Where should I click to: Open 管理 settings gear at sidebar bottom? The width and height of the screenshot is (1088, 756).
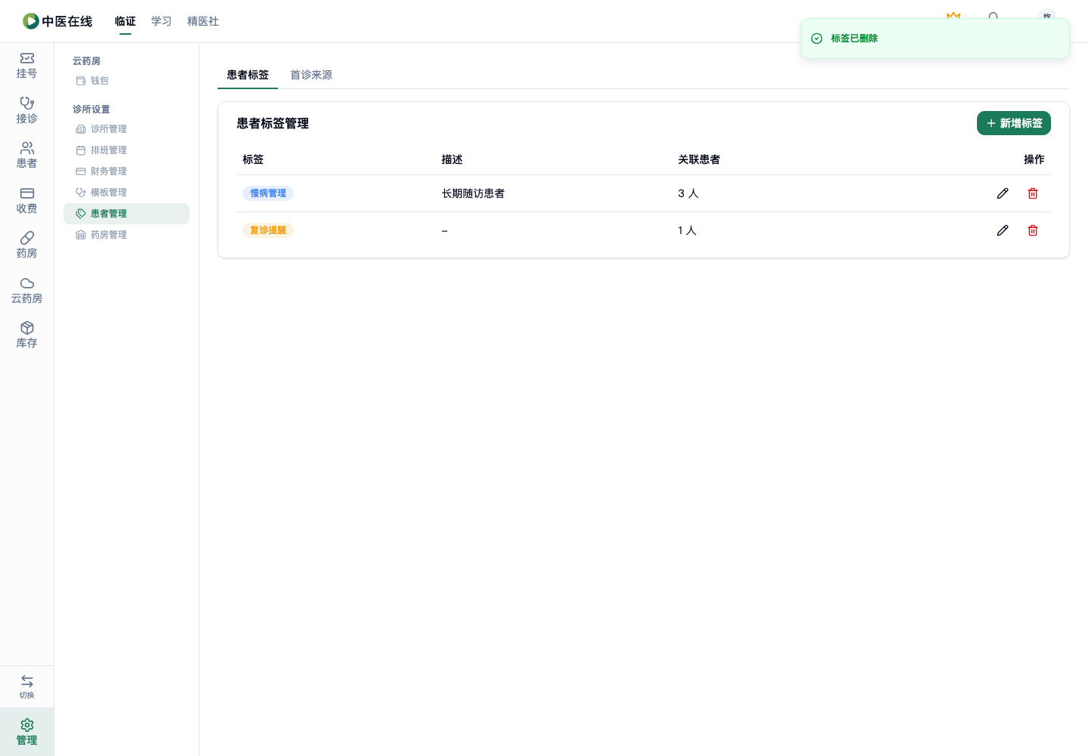pyautogui.click(x=26, y=732)
